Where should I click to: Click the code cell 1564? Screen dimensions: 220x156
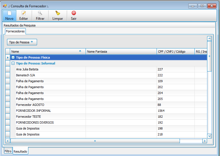pos(176,111)
